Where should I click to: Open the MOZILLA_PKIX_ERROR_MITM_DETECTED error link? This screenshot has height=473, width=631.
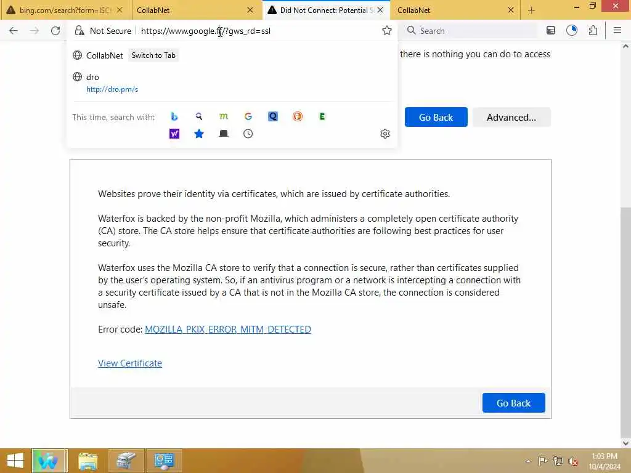pyautogui.click(x=228, y=329)
